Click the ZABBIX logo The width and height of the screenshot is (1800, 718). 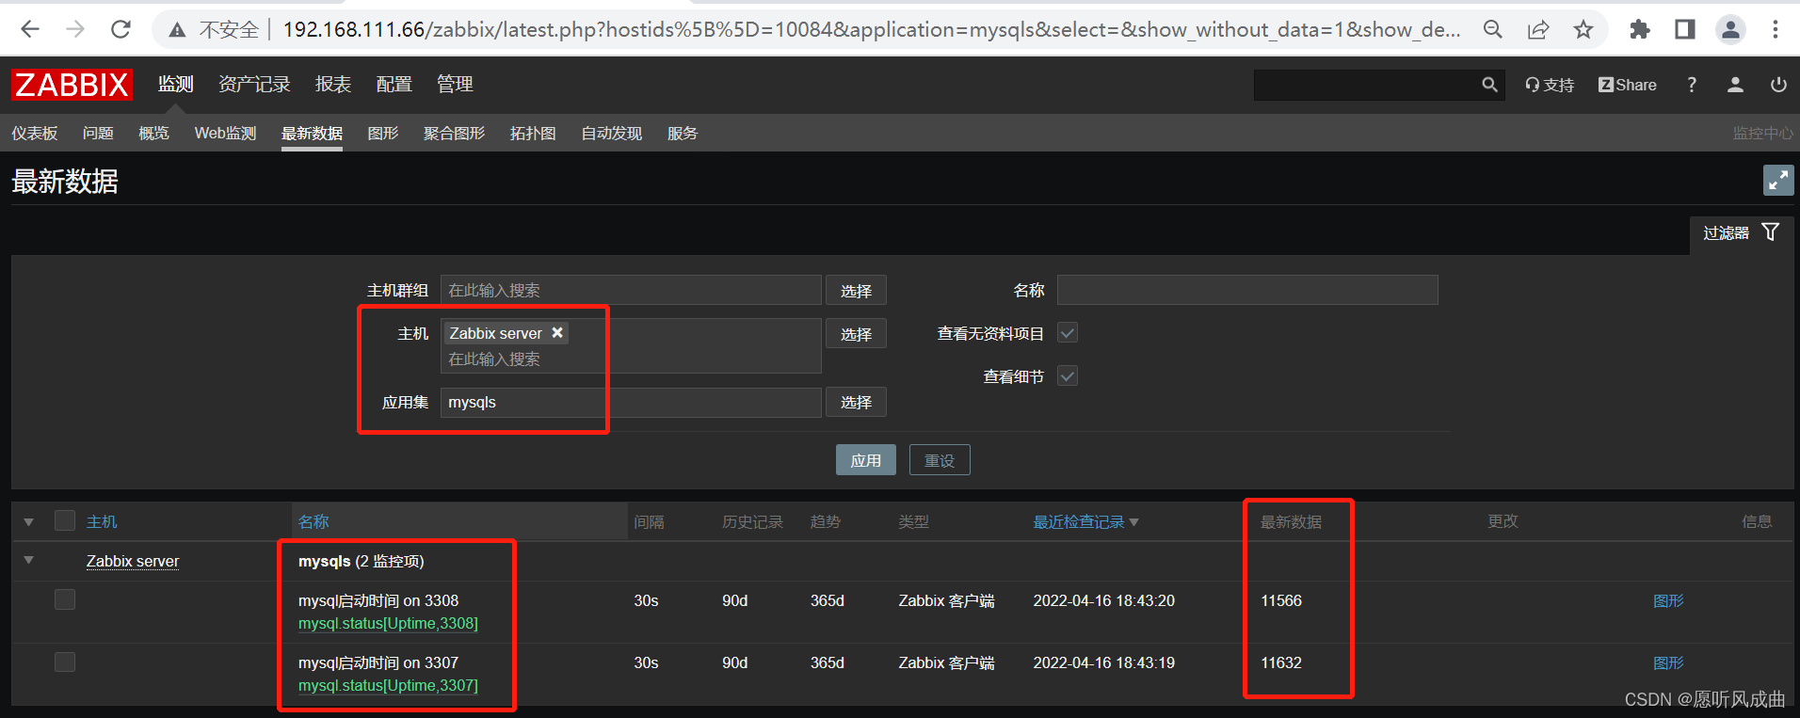[72, 85]
